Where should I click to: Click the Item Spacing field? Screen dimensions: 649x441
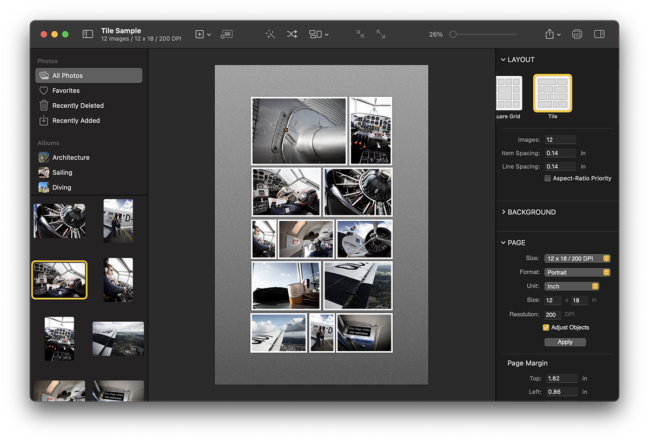[560, 153]
